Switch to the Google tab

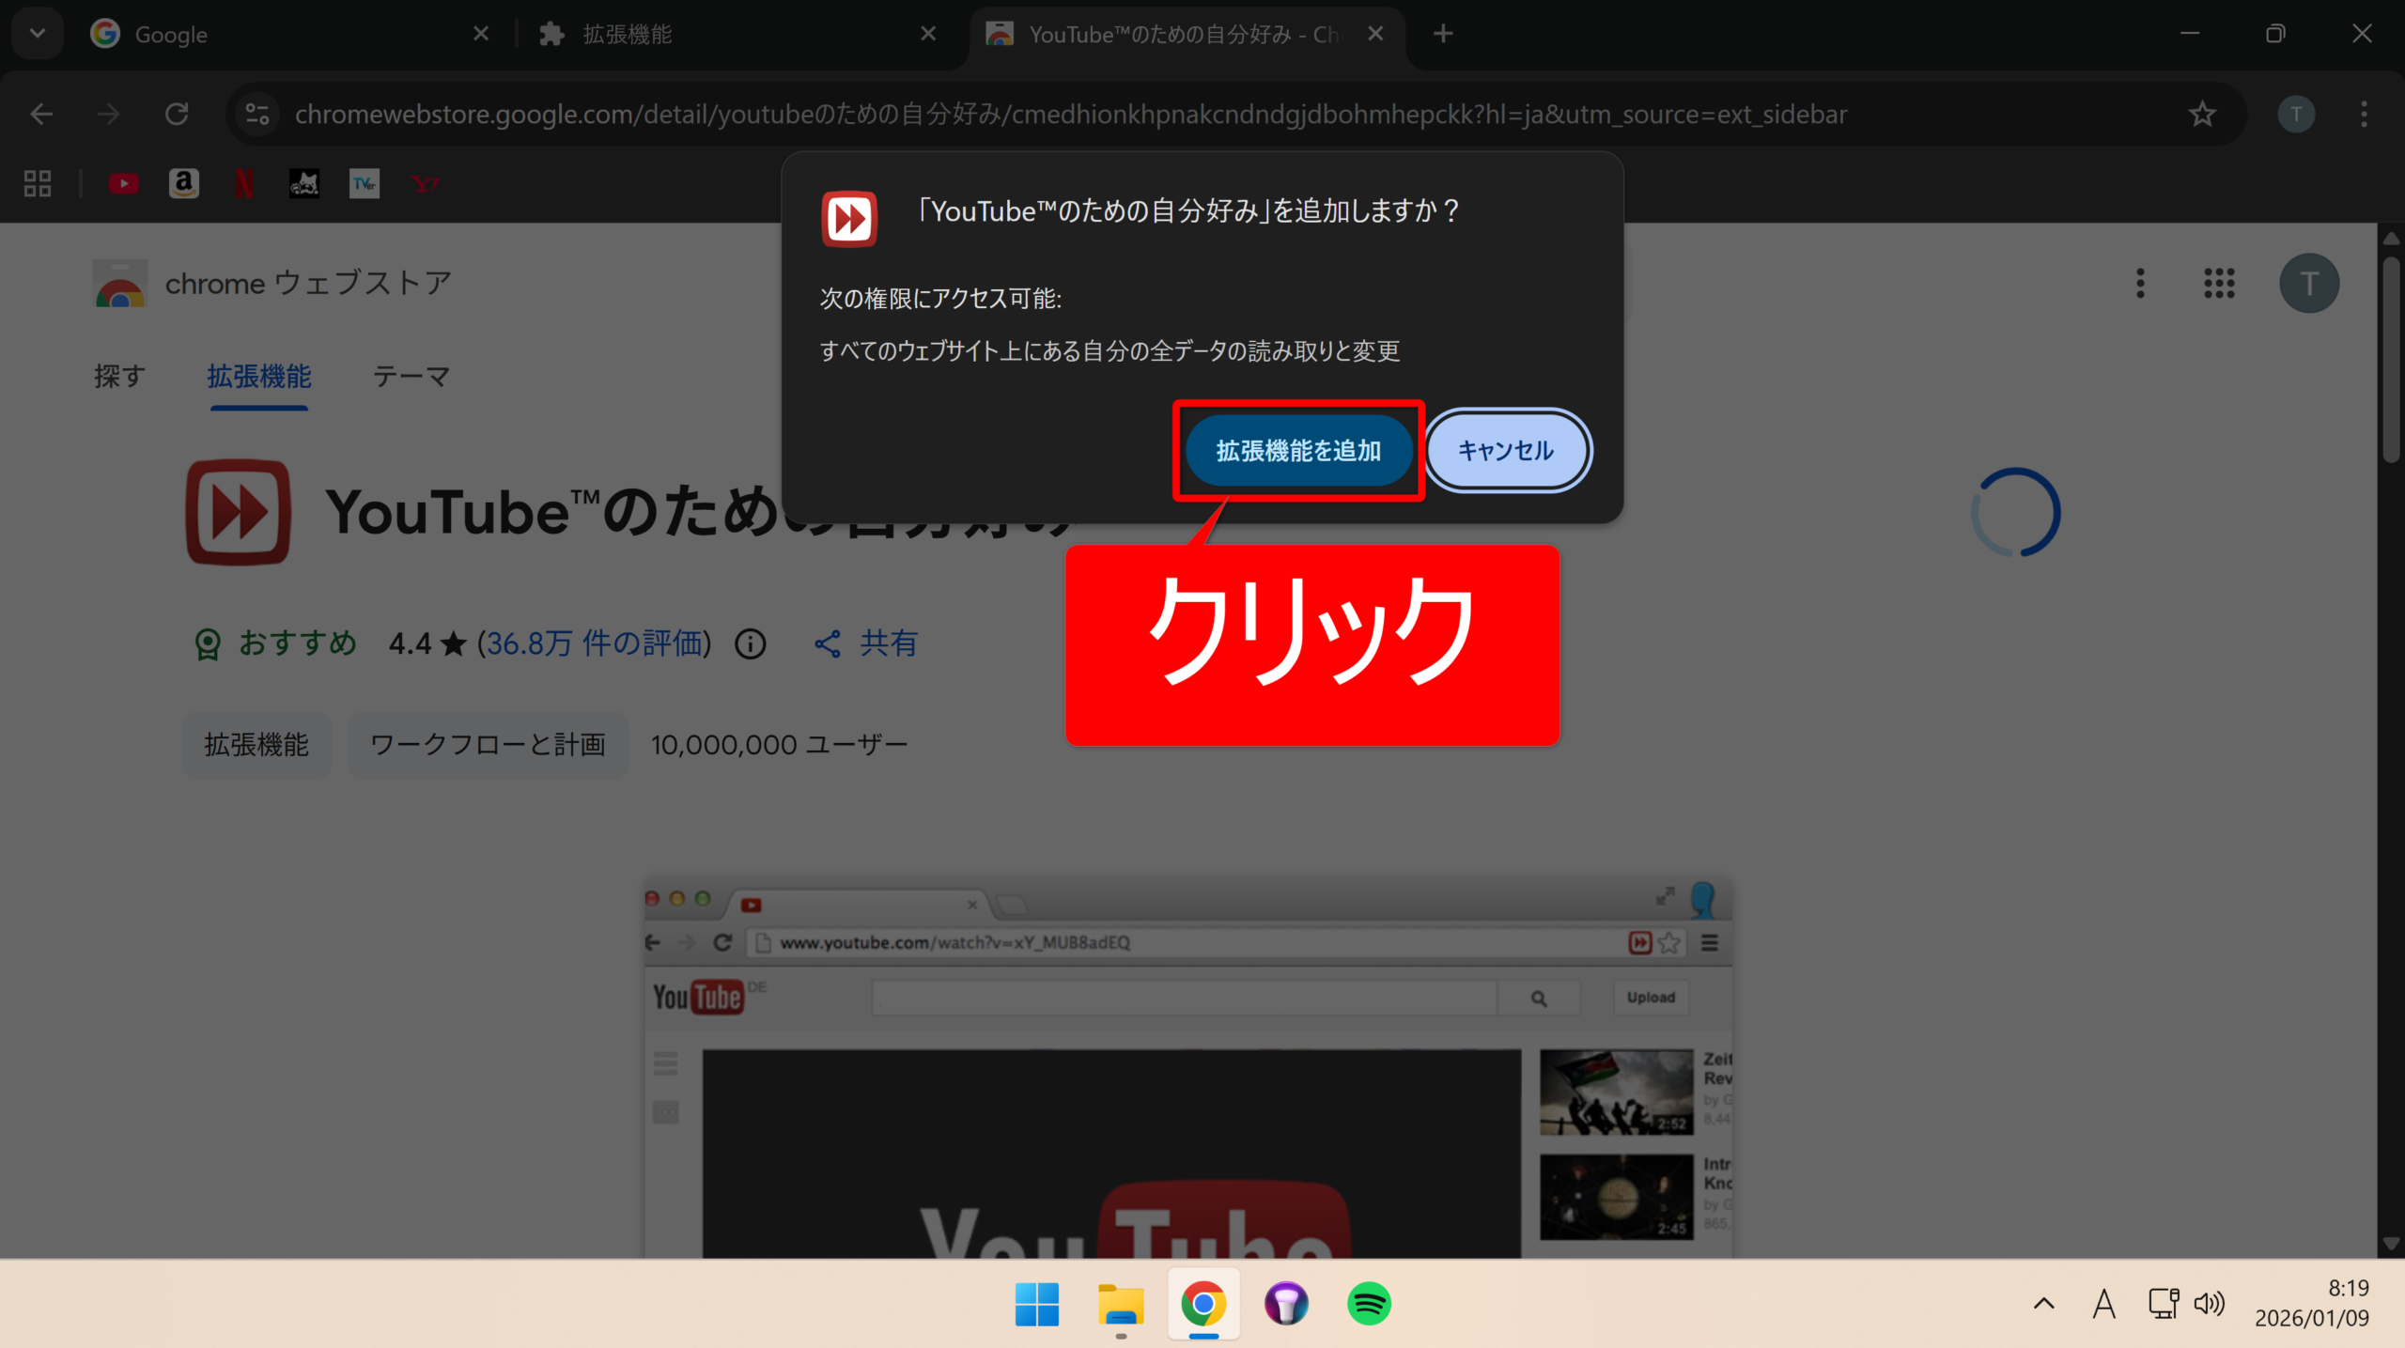coord(282,35)
